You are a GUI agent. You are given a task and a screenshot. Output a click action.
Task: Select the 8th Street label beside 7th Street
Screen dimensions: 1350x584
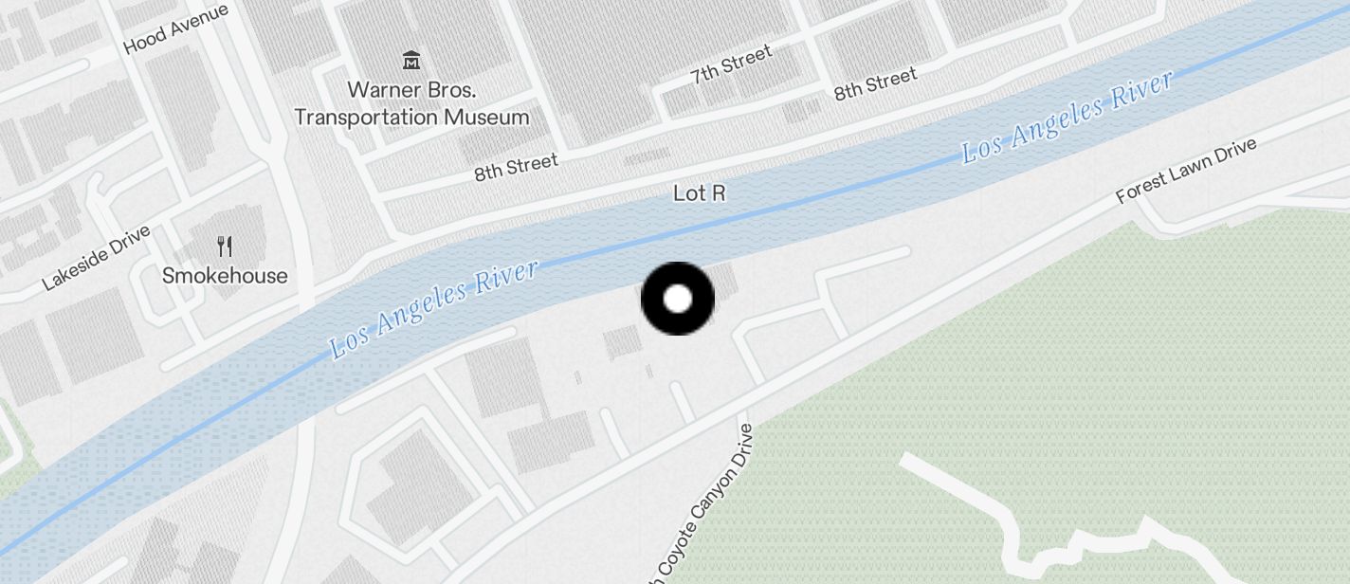[875, 83]
